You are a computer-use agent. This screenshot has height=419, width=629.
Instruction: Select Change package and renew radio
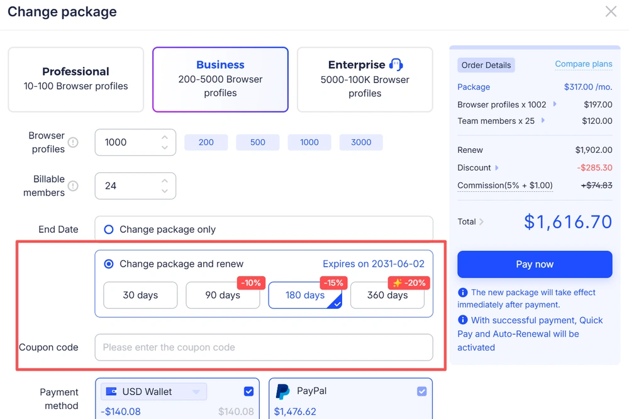[x=109, y=264]
